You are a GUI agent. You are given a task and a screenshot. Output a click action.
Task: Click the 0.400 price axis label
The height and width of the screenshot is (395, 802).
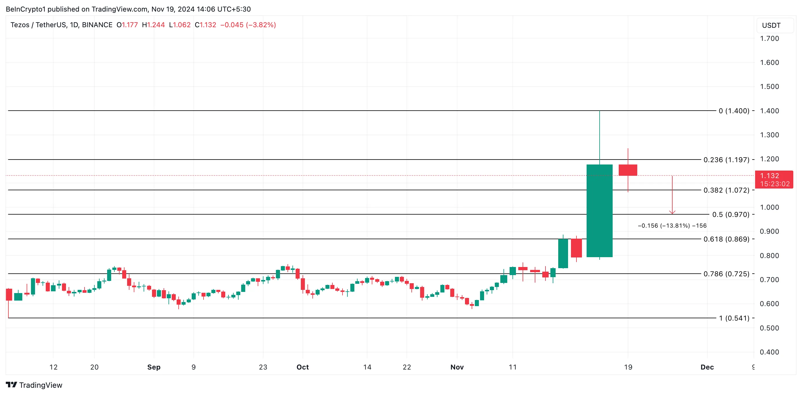tap(769, 352)
